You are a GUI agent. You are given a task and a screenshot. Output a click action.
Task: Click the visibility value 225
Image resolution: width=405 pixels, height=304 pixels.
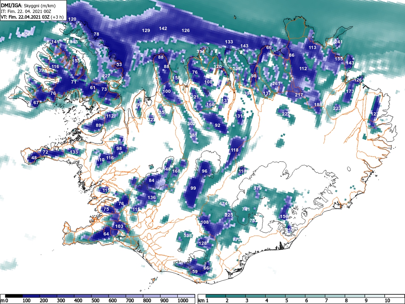click(229, 215)
